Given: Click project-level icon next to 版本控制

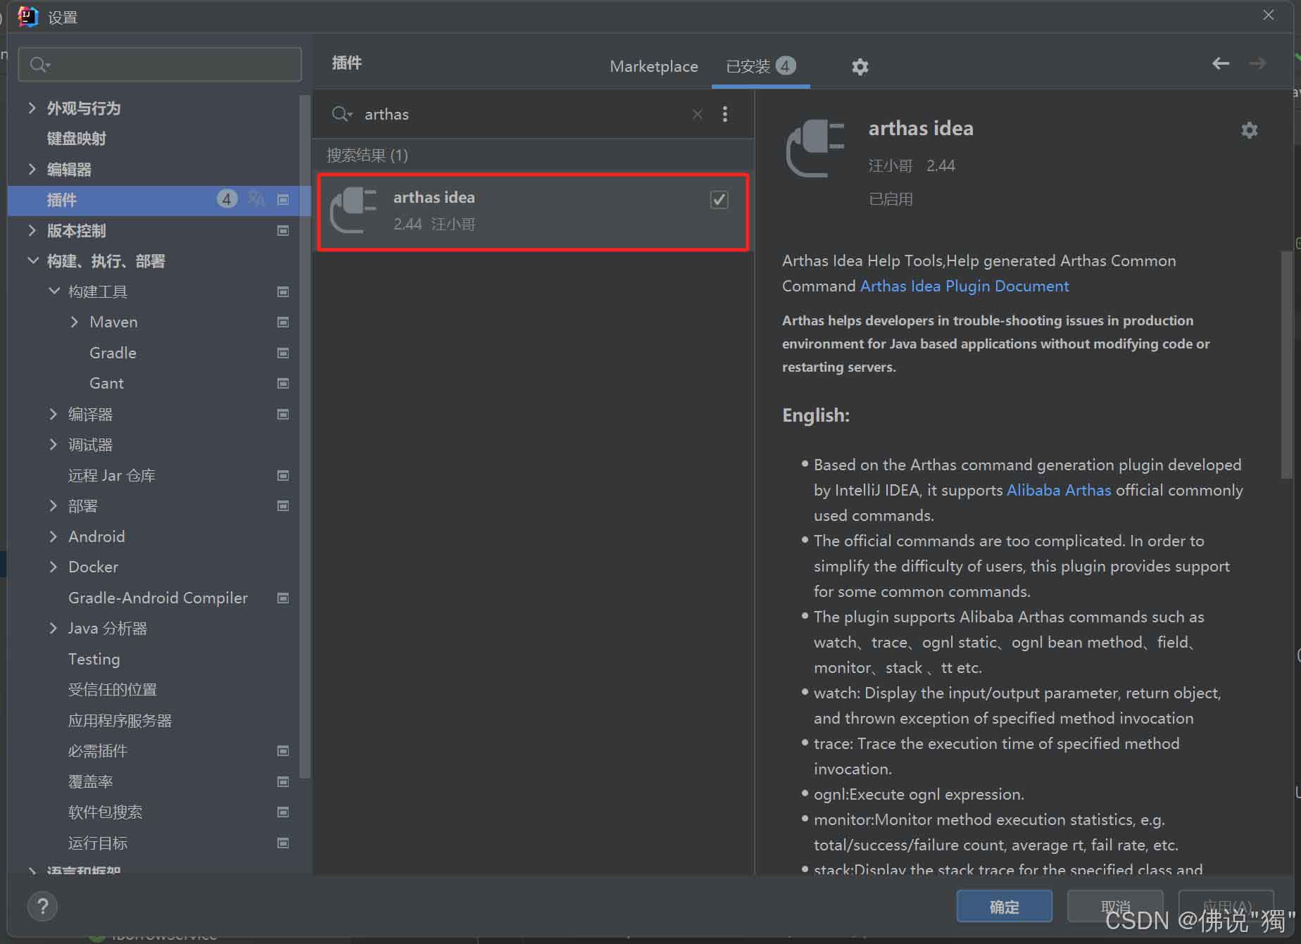Looking at the screenshot, I should point(283,231).
